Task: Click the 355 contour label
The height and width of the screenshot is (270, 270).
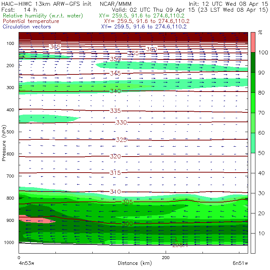Action: [134, 53]
